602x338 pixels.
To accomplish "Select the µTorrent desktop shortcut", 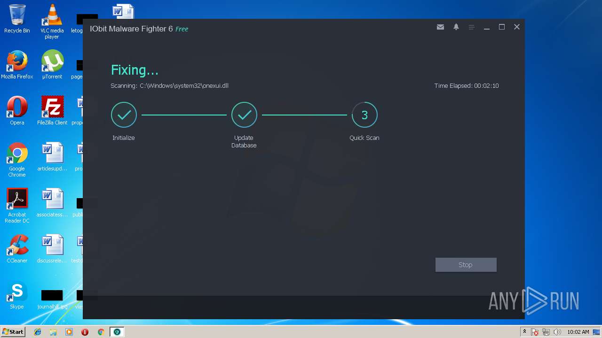I will [52, 65].
